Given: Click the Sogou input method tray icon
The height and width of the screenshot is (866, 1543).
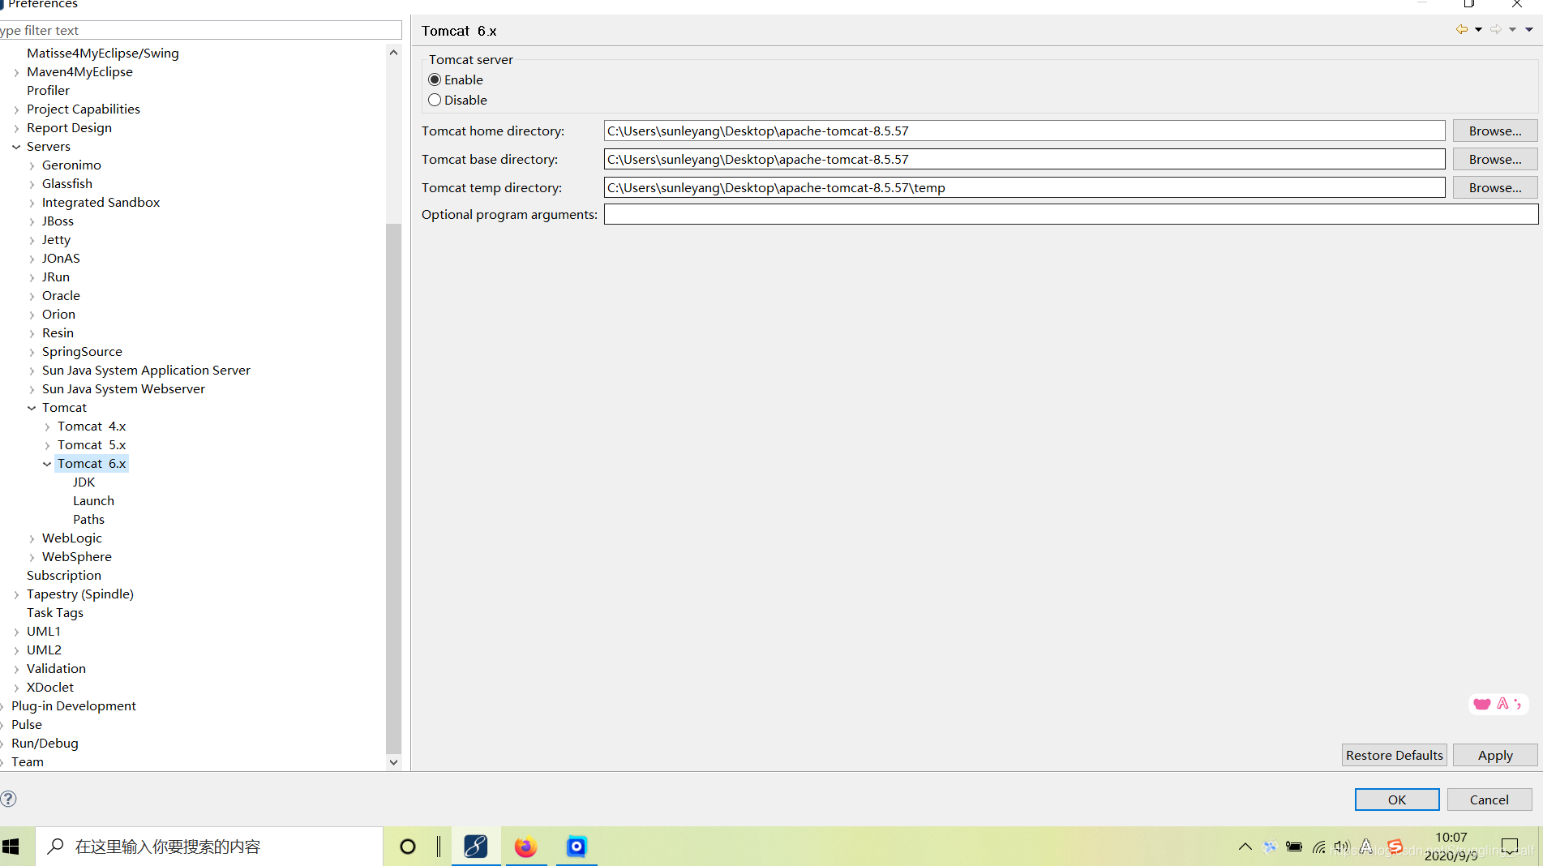Looking at the screenshot, I should pyautogui.click(x=1395, y=847).
